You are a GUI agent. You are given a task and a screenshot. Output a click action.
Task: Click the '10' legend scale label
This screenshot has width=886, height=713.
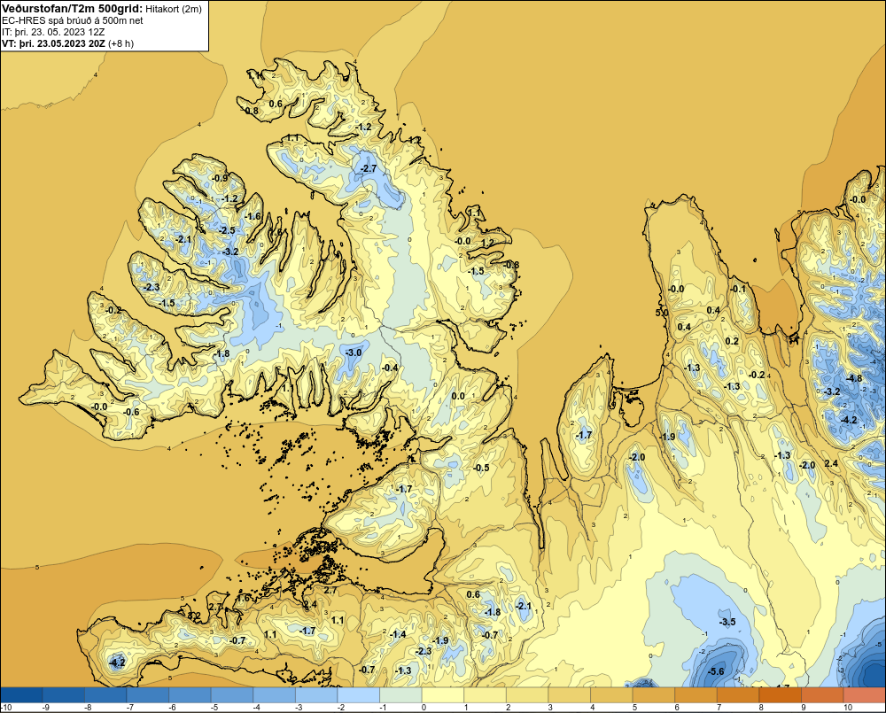pos(848,708)
